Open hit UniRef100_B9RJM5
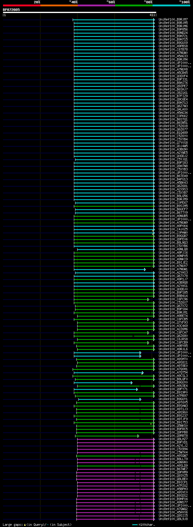193x527 pixels. (x=173, y=23)
